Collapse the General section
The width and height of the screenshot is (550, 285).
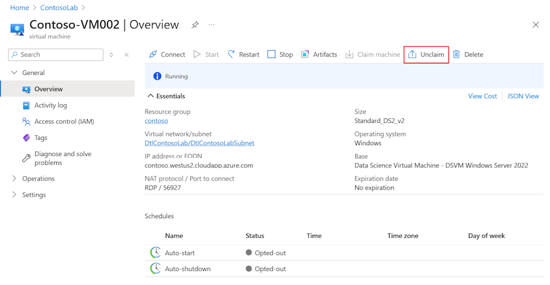16,73
